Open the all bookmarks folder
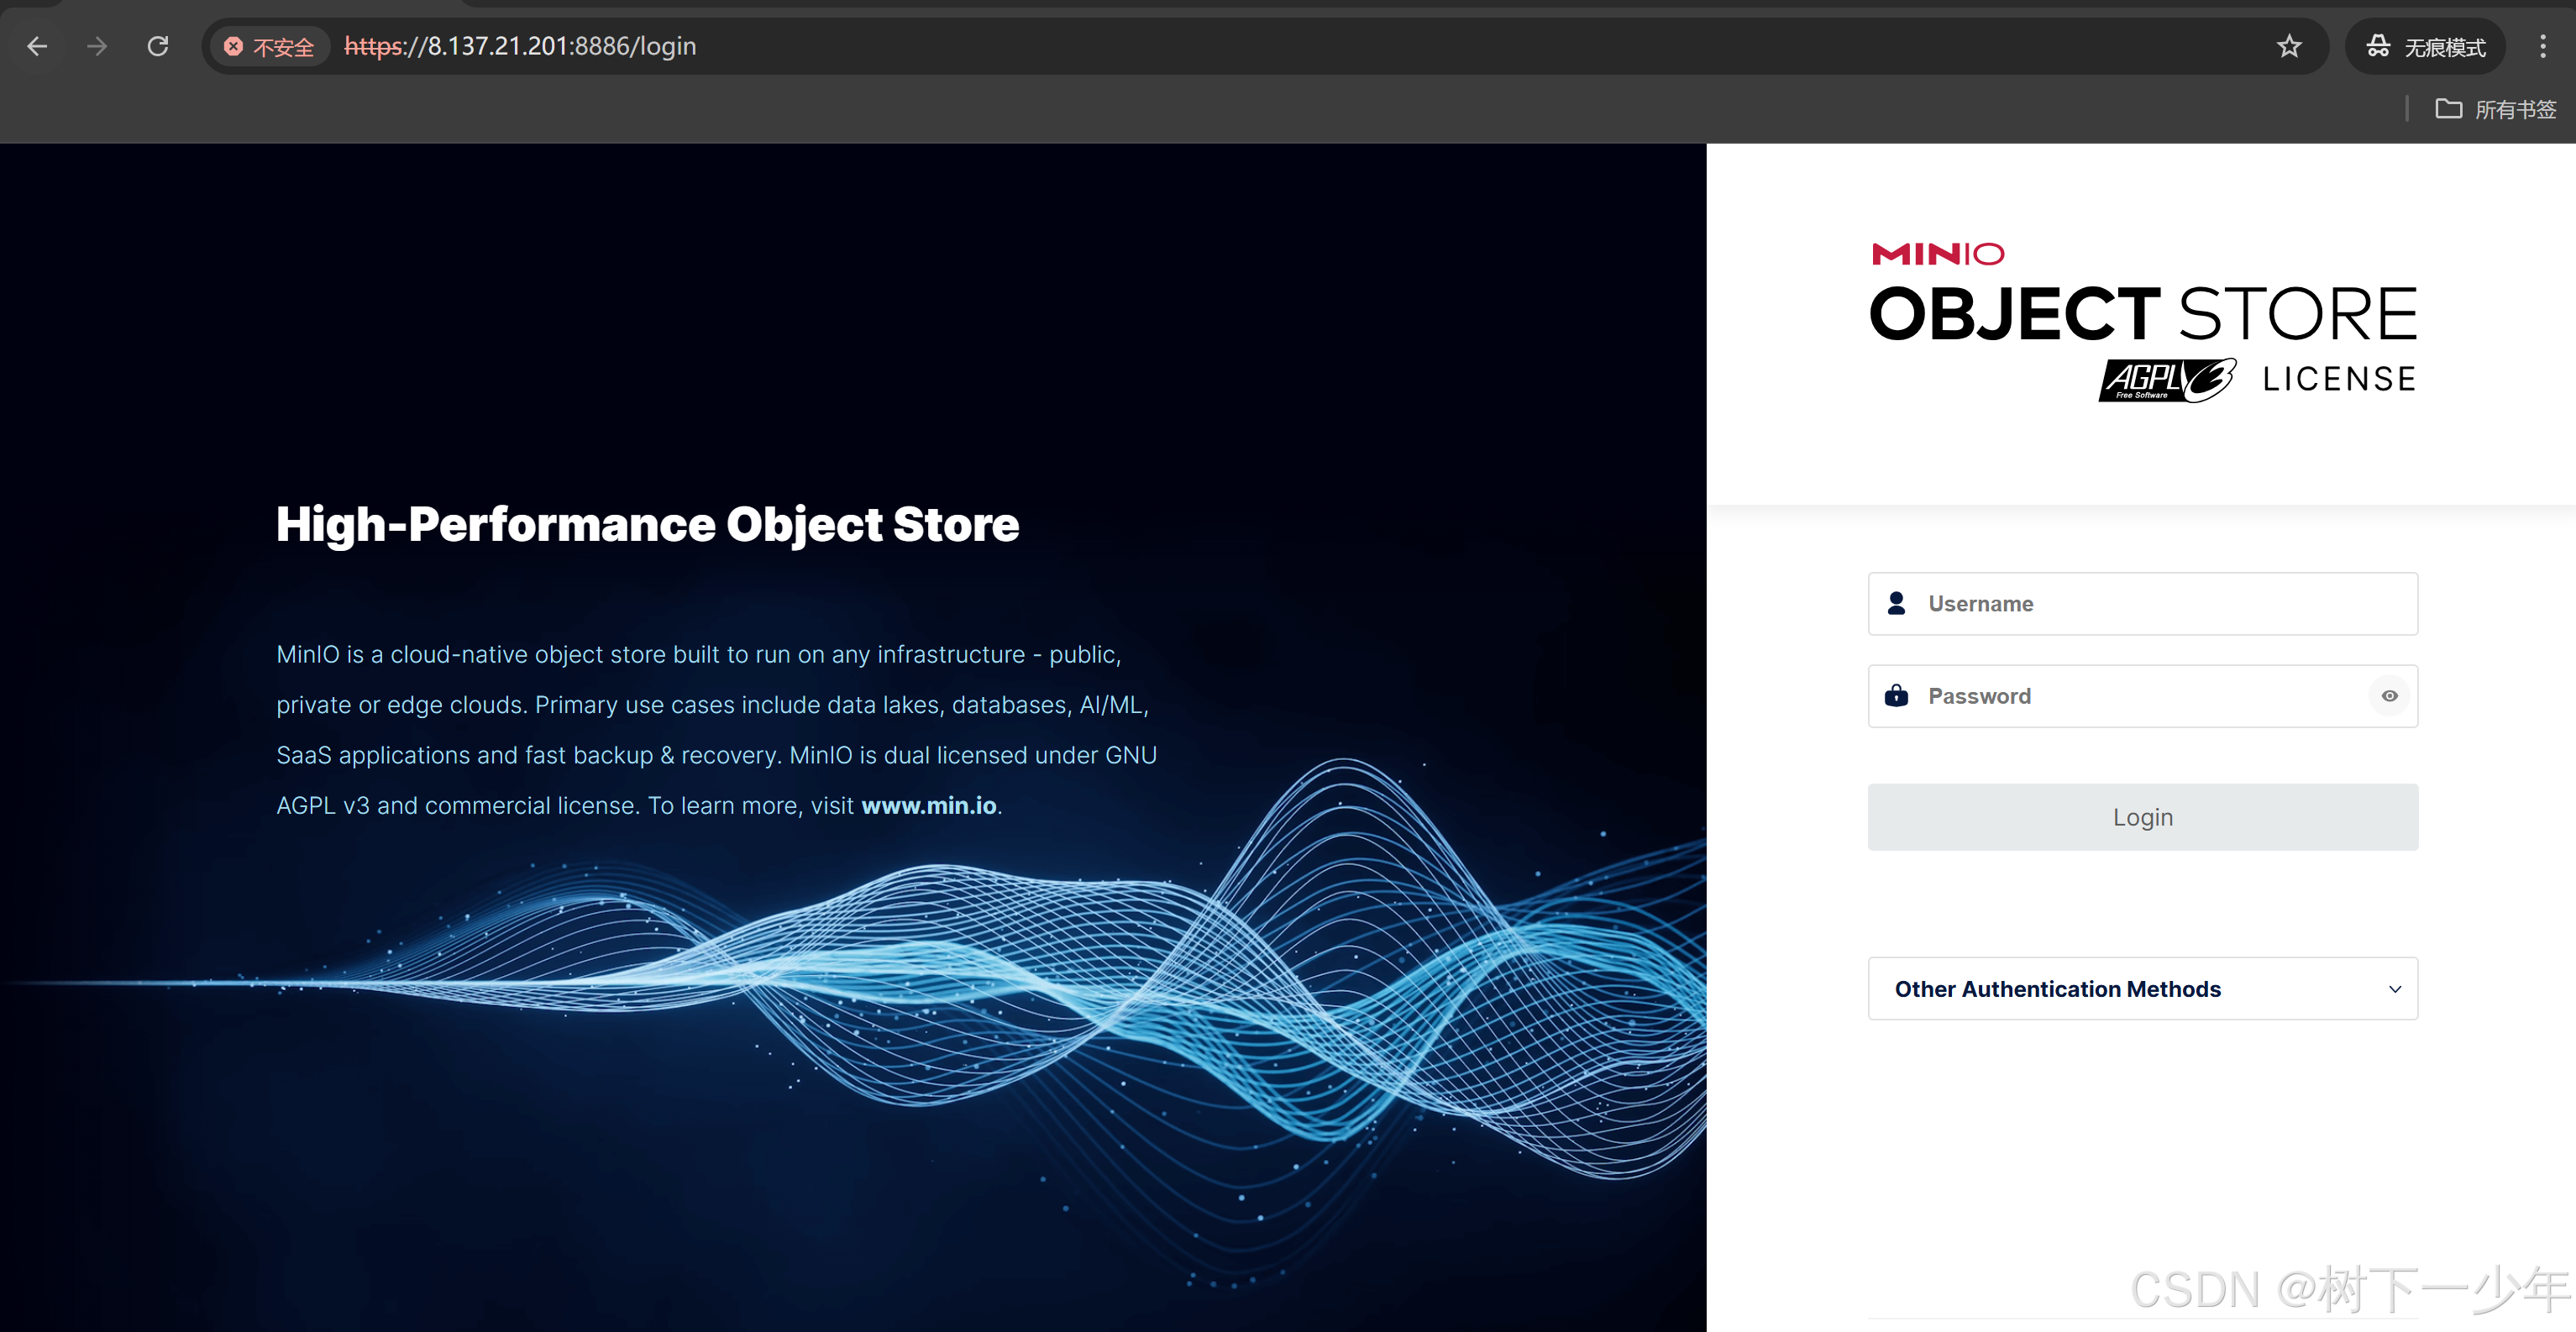The height and width of the screenshot is (1332, 2576). click(2495, 109)
